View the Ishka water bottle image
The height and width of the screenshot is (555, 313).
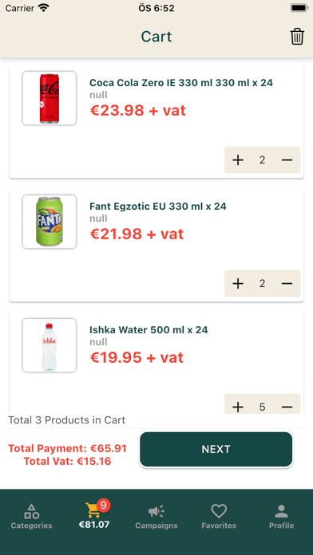50,345
